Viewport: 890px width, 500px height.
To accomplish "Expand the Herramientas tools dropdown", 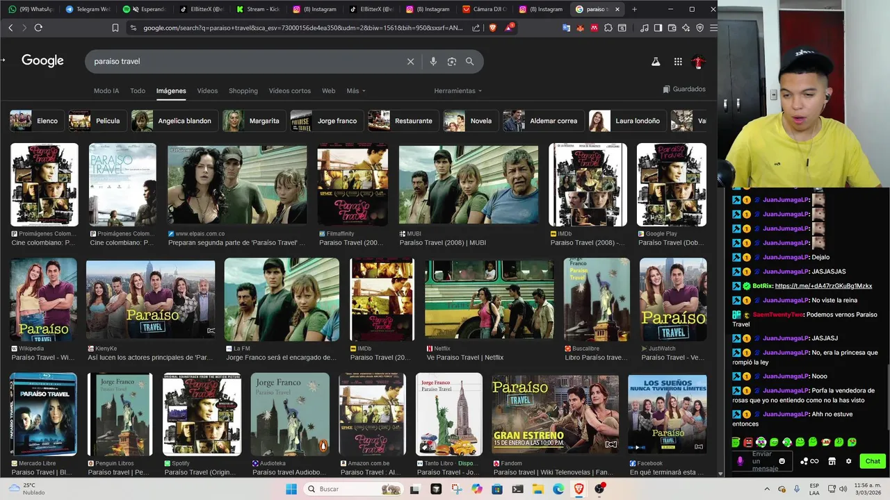I will pos(458,91).
